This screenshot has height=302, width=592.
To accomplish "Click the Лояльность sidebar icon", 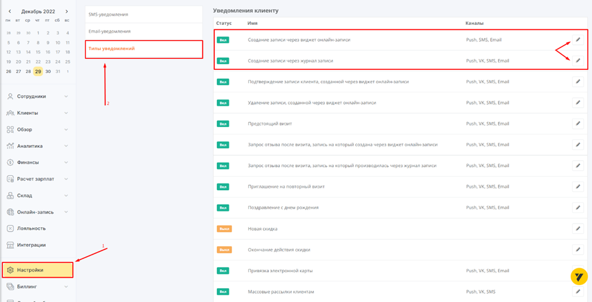I will (10, 228).
